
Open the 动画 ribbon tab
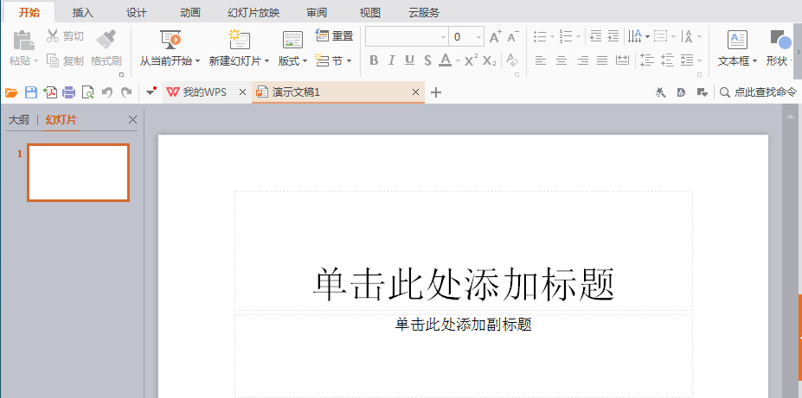(190, 12)
